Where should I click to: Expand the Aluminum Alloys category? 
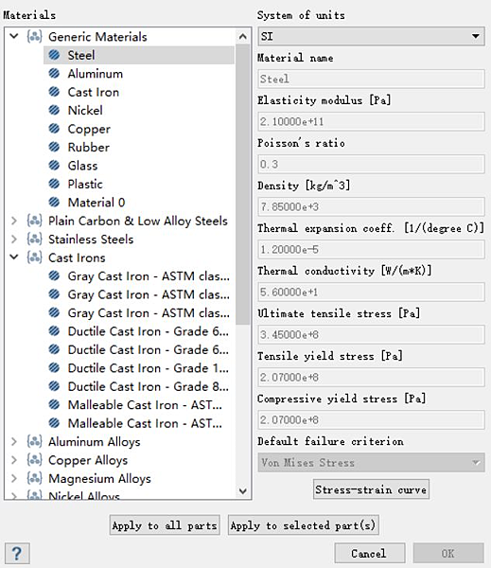click(14, 441)
